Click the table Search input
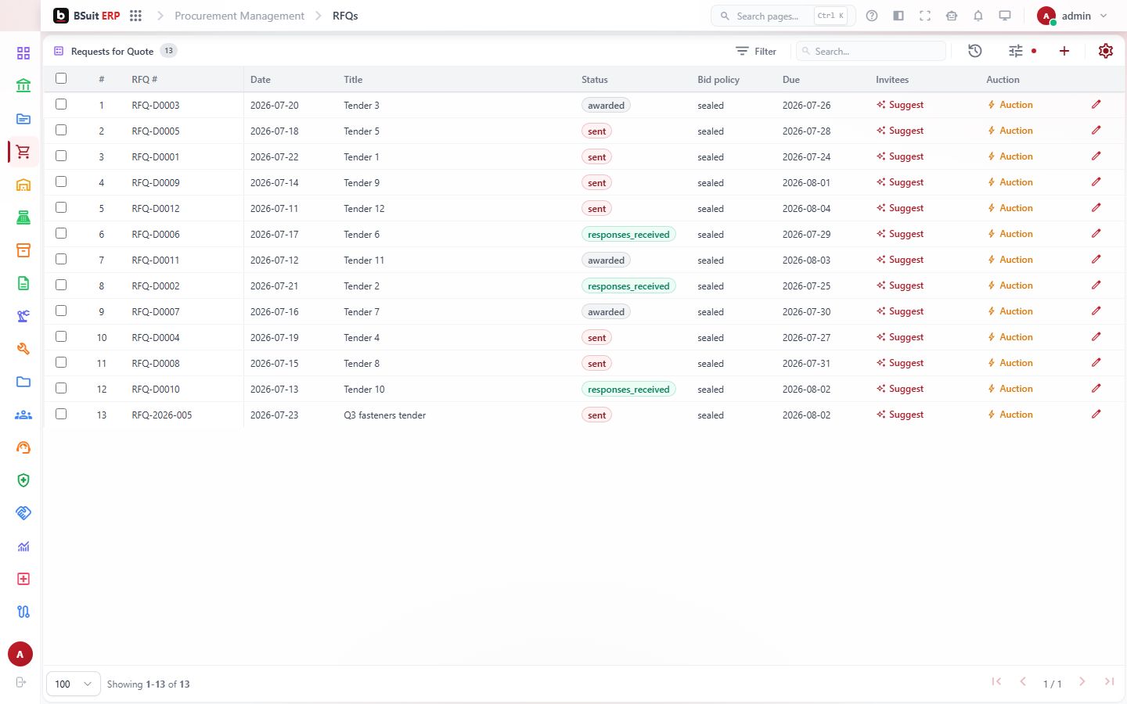Image resolution: width=1127 pixels, height=704 pixels. [871, 51]
